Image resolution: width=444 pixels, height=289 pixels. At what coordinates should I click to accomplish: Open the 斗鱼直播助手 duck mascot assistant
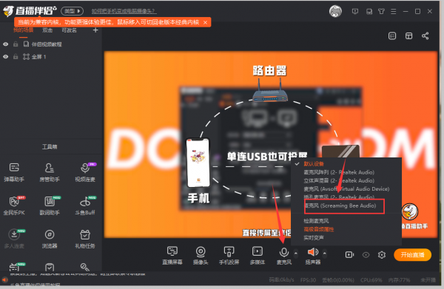[410, 211]
